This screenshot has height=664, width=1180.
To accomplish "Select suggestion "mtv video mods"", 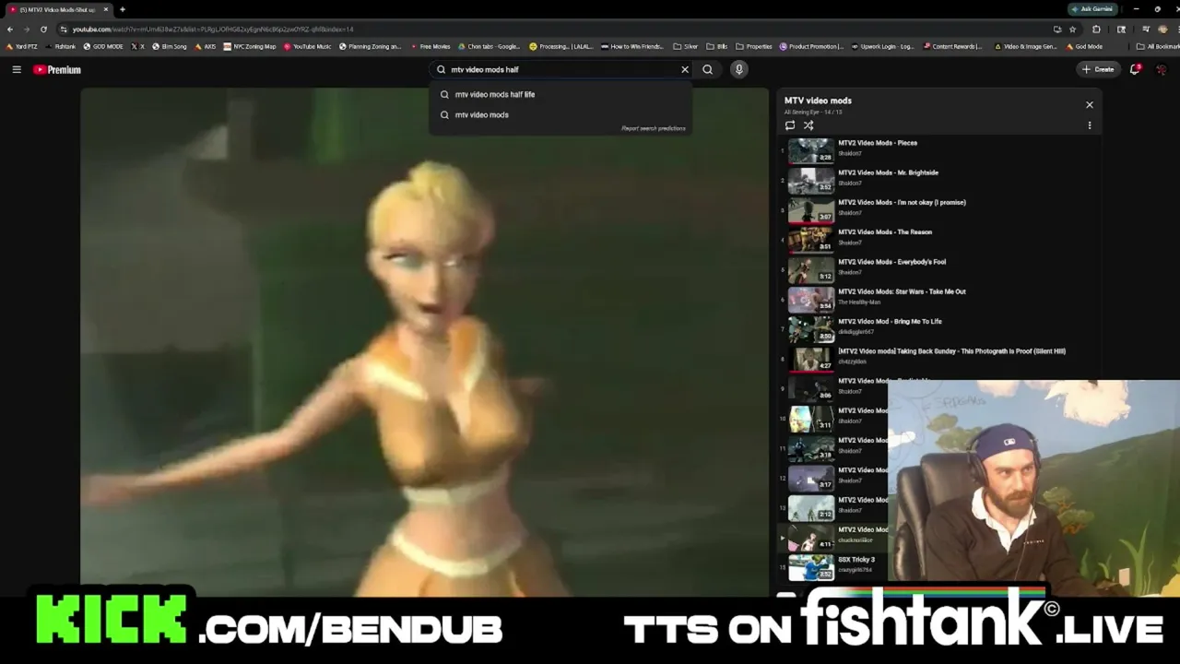I will 560,114.
